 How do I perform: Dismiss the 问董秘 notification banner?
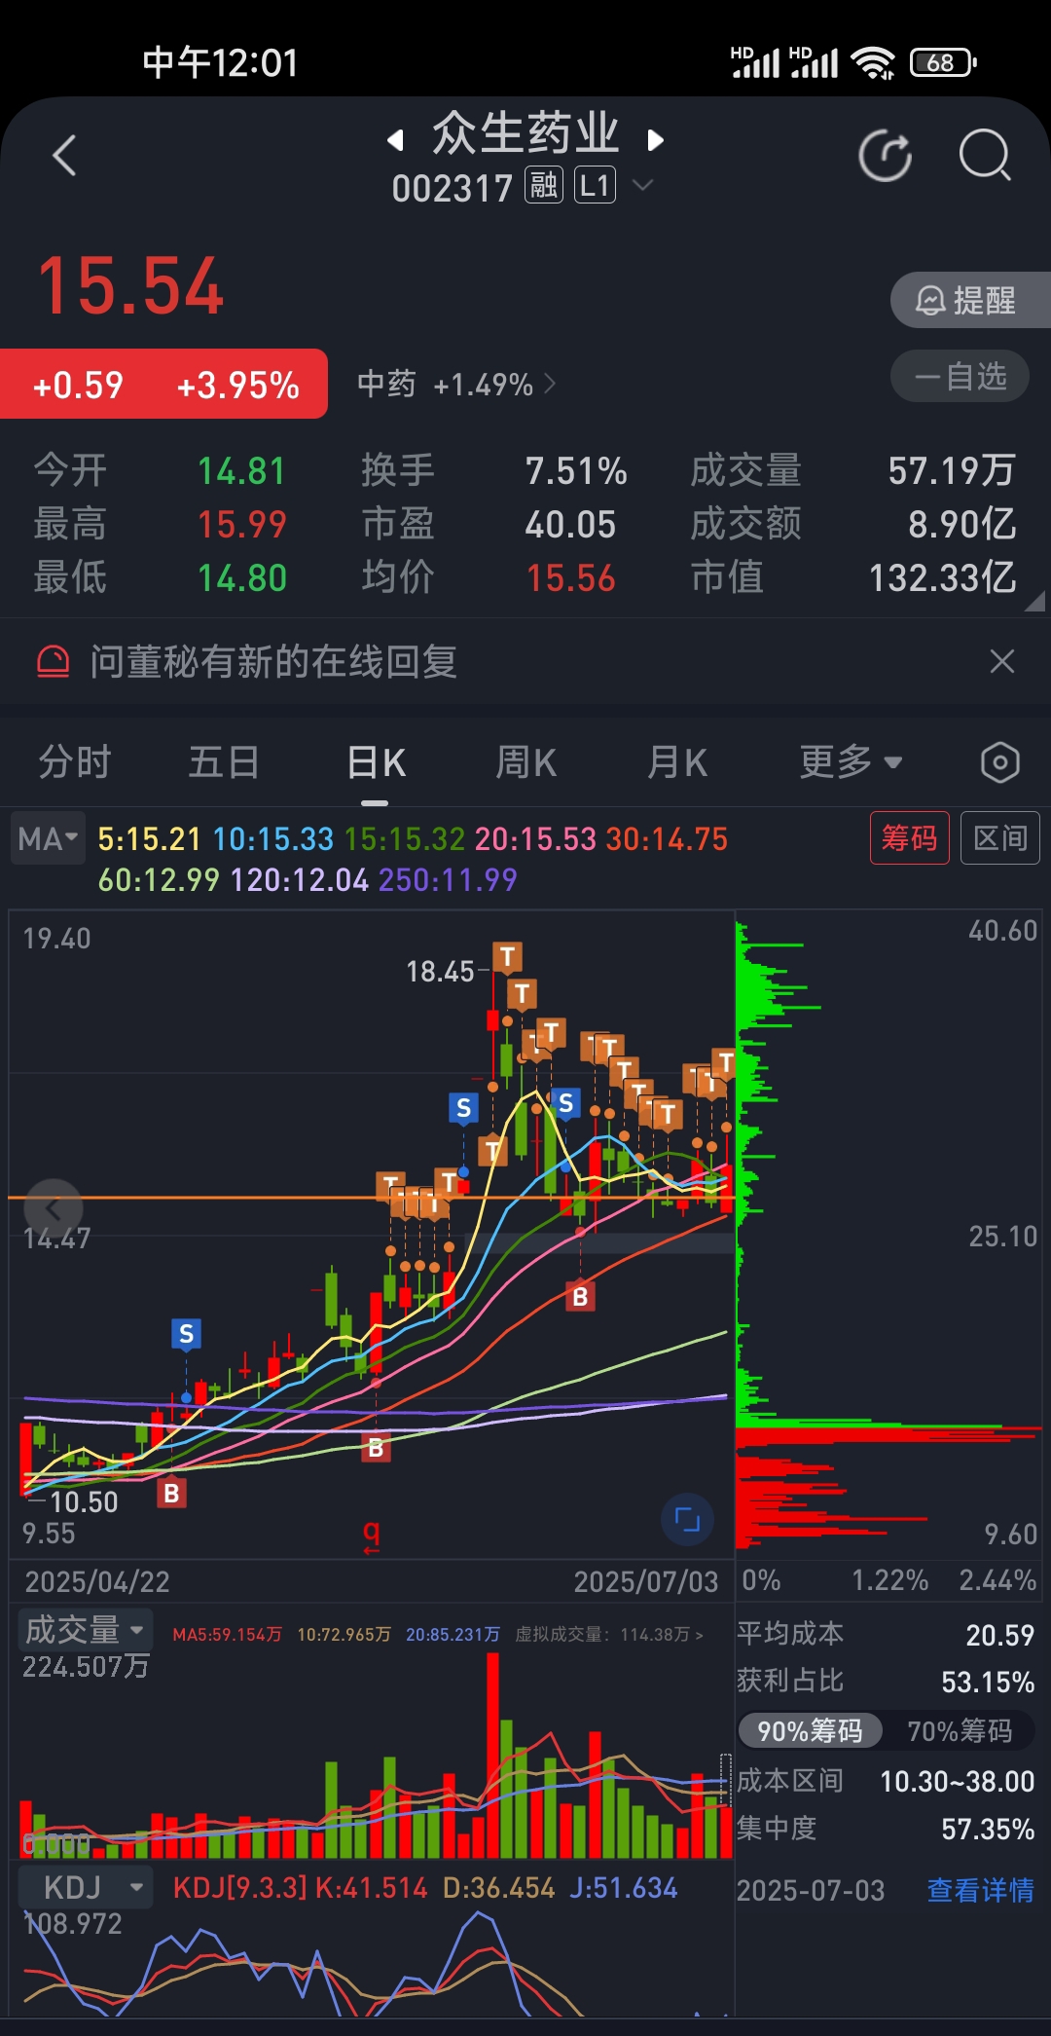click(x=1001, y=662)
